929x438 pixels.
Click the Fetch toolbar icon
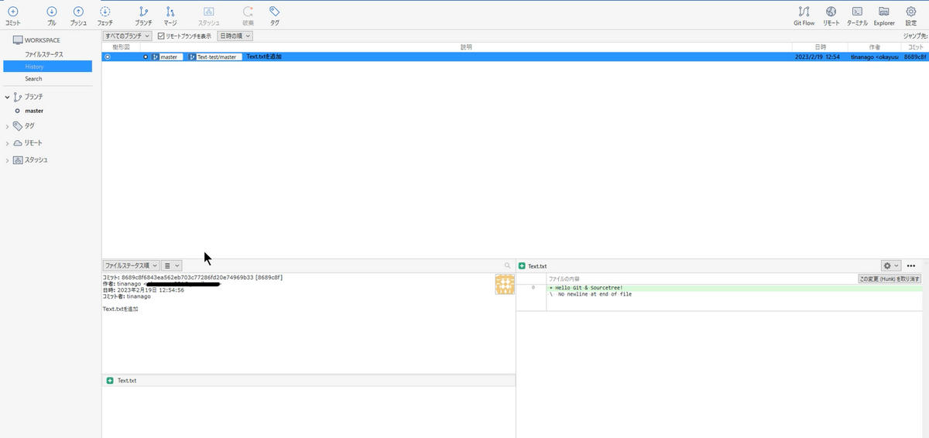coord(105,12)
